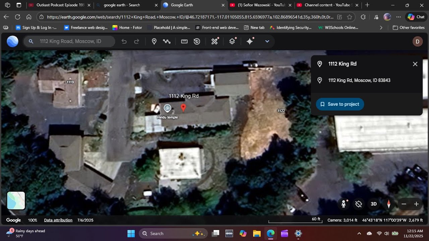
Task: Open the map Layers panel icon
Action: tap(232, 41)
